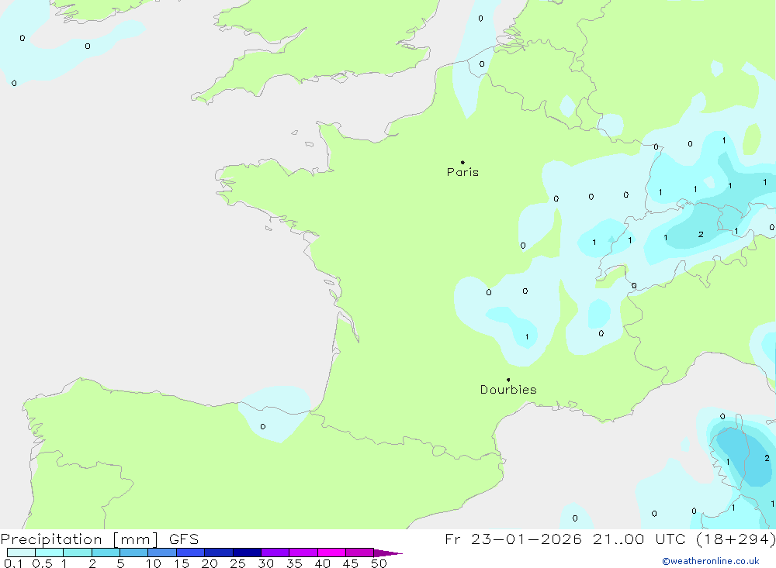Click the legend label '50'
The width and height of the screenshot is (776, 568).
(379, 563)
